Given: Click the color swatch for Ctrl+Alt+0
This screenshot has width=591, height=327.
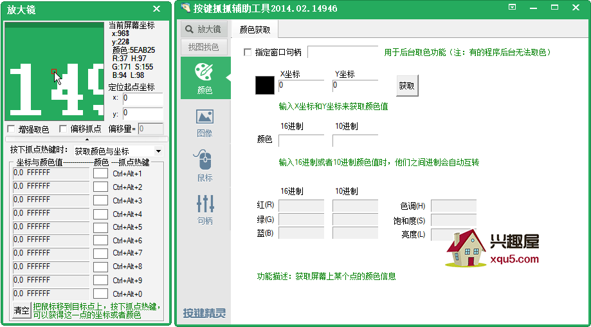Looking at the screenshot, I should point(100,294).
